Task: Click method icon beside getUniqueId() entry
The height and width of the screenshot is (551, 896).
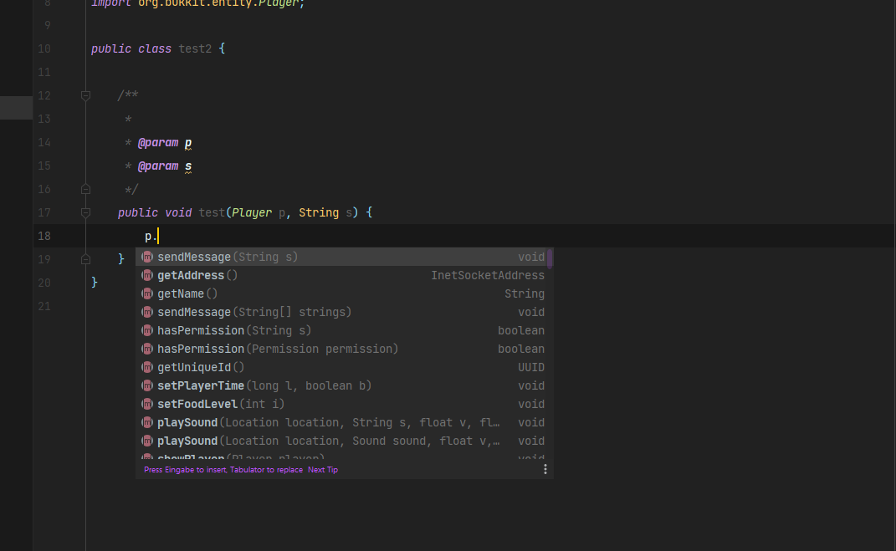Action: tap(147, 367)
